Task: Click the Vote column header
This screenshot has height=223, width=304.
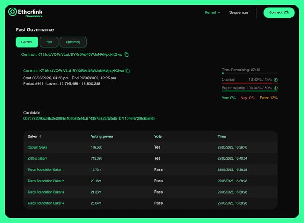Action: pos(158,136)
